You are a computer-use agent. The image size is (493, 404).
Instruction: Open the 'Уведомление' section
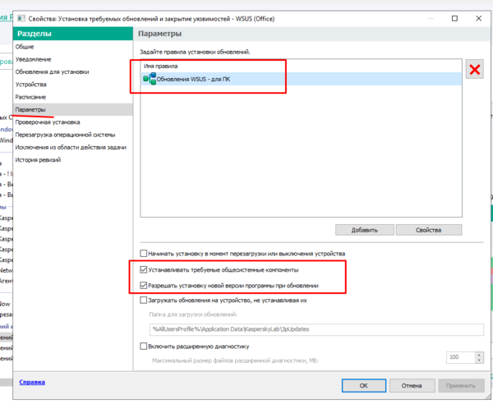pos(34,59)
